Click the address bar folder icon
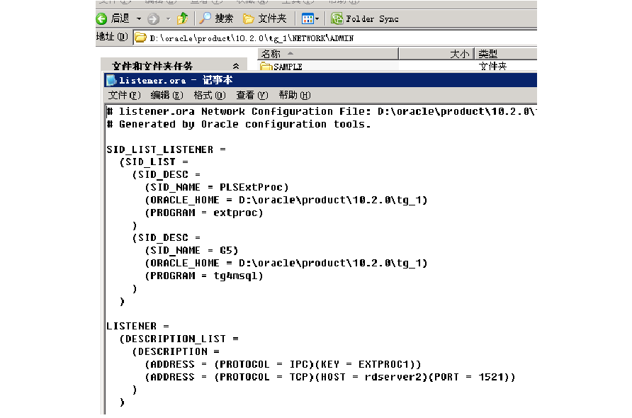632x418 pixels. [140, 38]
